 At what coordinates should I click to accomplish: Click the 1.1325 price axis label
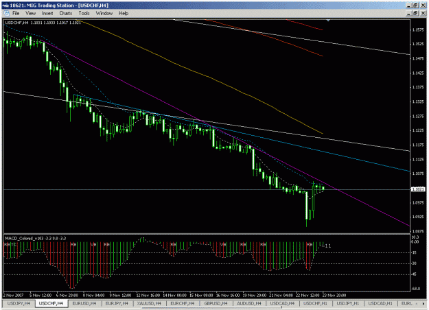tap(418, 102)
